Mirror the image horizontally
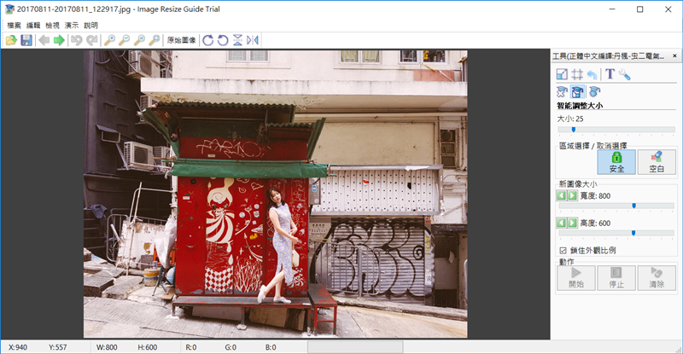The image size is (683, 354). tap(253, 40)
